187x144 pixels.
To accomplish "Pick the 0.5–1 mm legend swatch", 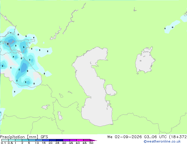I will 12,140.
